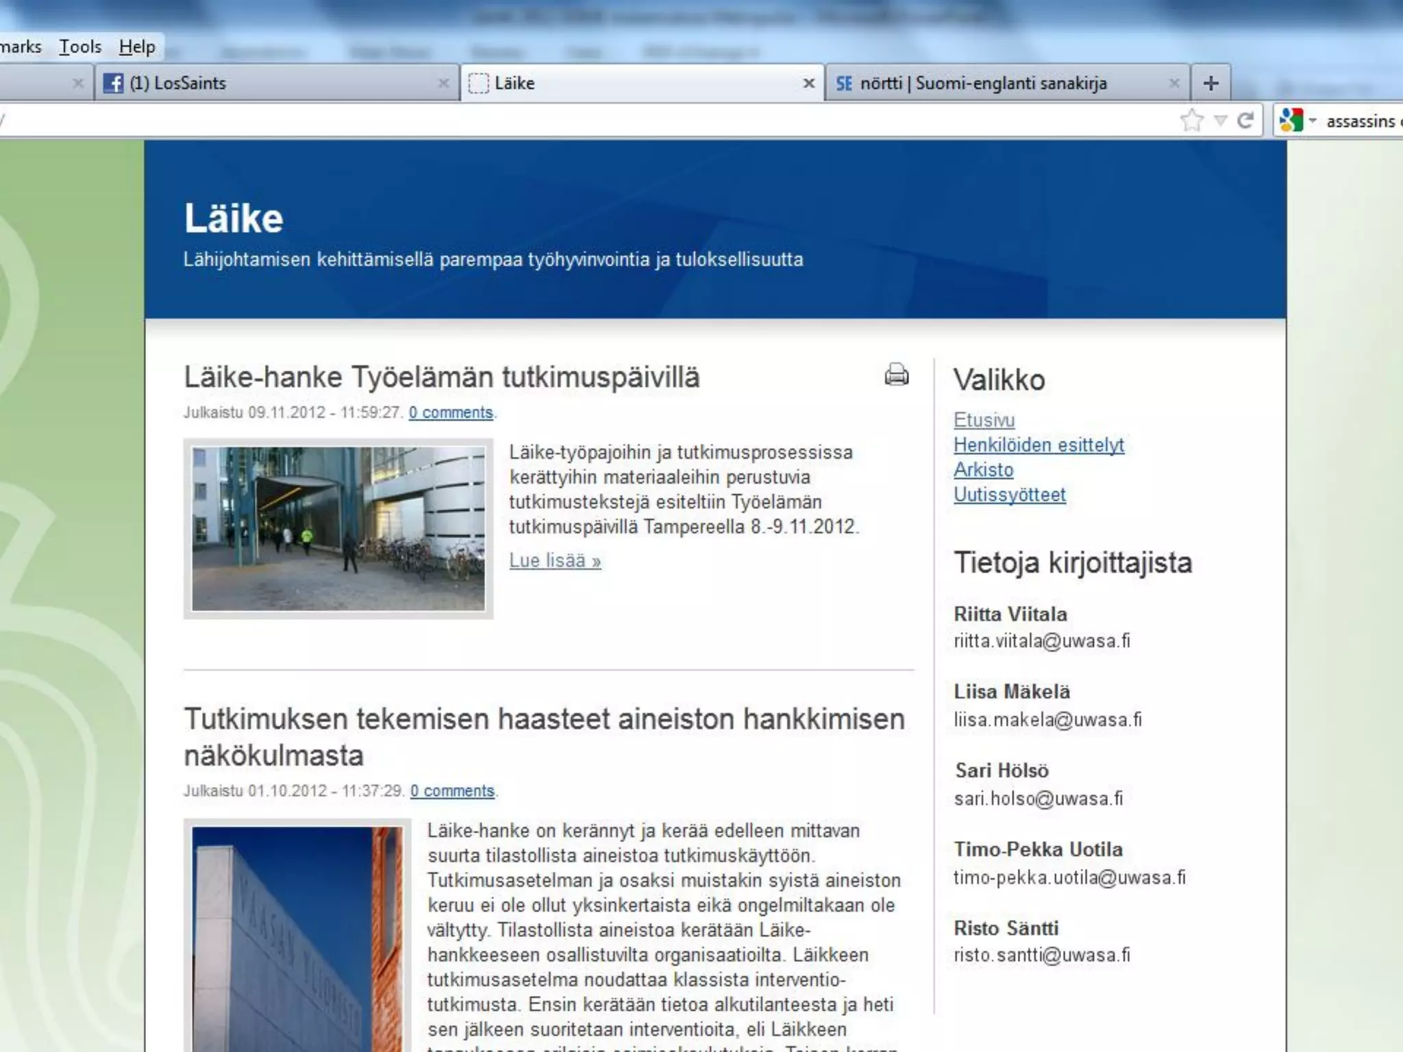Open new tab with plus button

point(1210,83)
